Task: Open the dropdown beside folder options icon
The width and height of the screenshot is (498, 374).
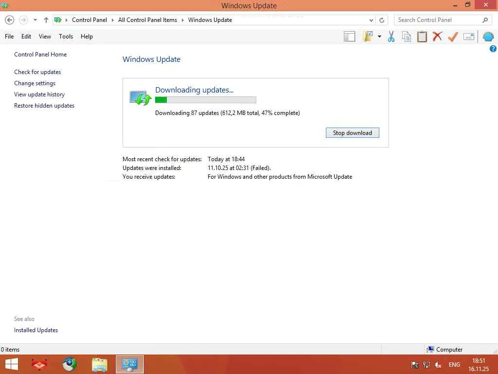Action: coord(379,37)
